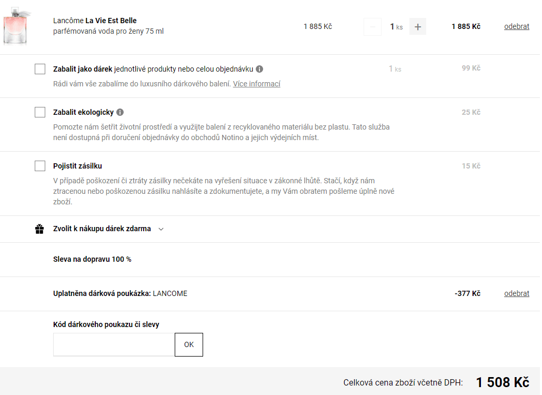This screenshot has height=395, width=542.
Task: Click 'Zvolit k nákupu dárek zdarma' label
Action: pyautogui.click(x=102, y=229)
